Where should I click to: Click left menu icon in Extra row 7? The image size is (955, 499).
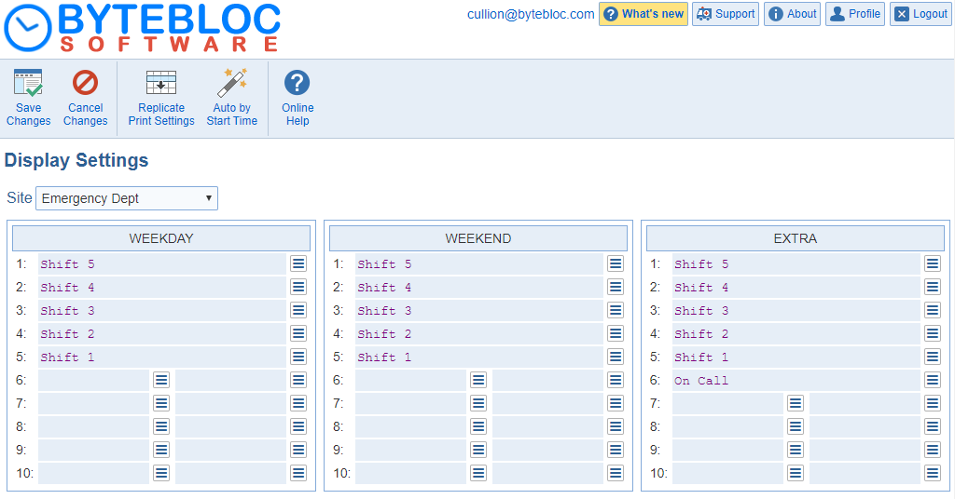(x=796, y=403)
